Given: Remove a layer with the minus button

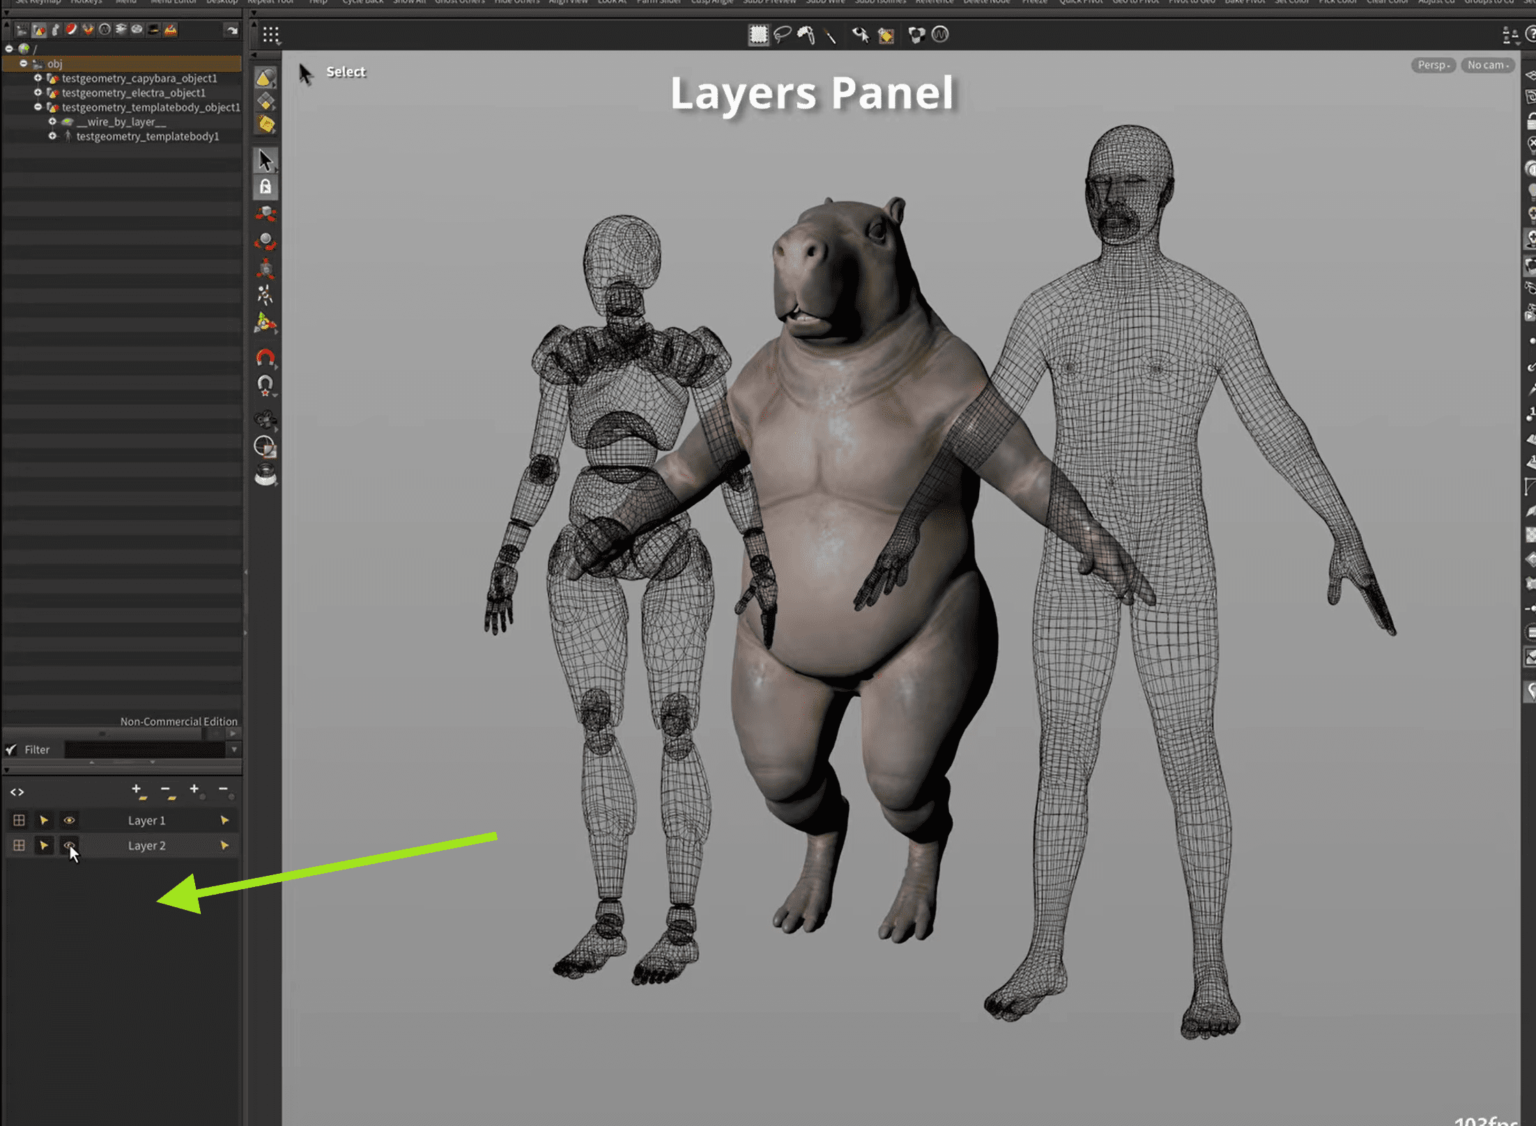Looking at the screenshot, I should (166, 789).
